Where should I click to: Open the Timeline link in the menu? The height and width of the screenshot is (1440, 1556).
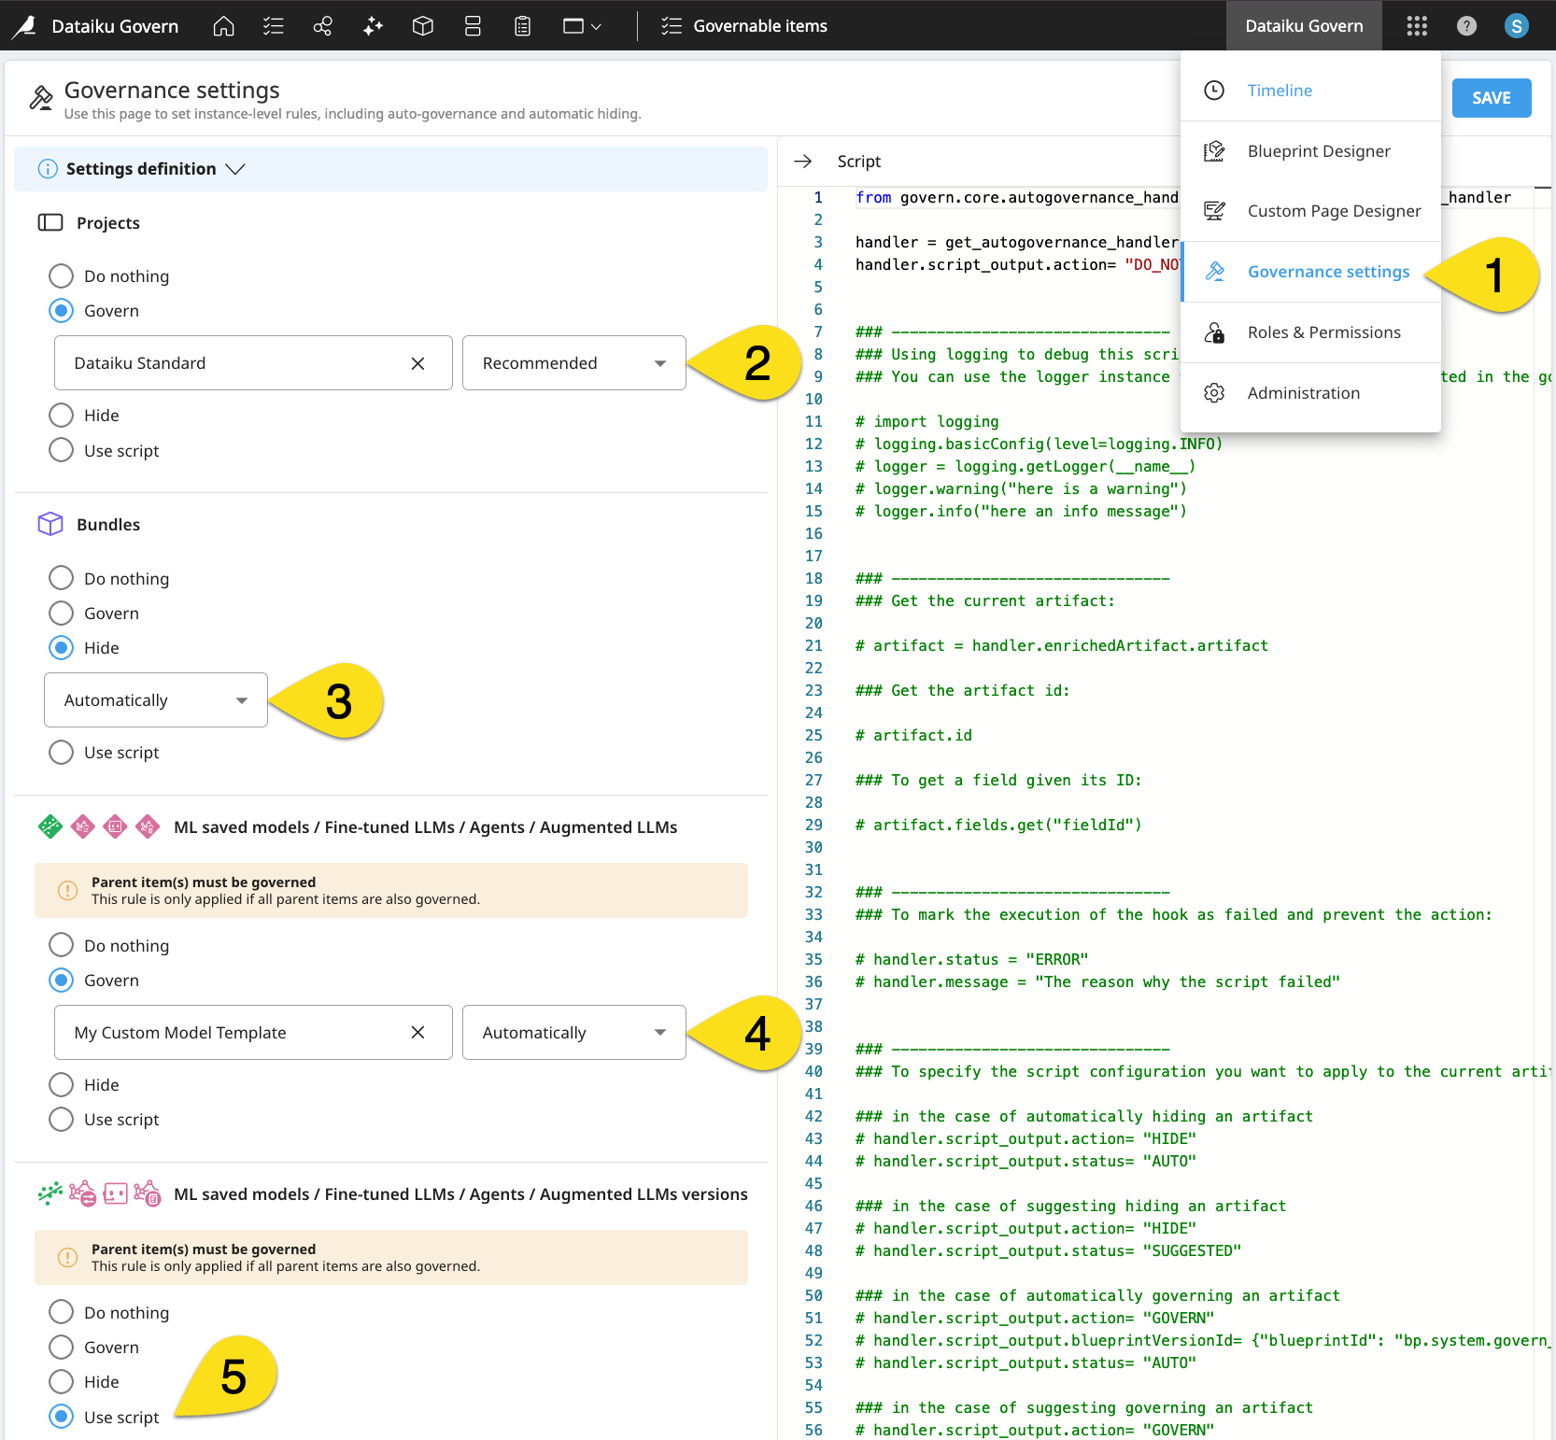[1280, 90]
